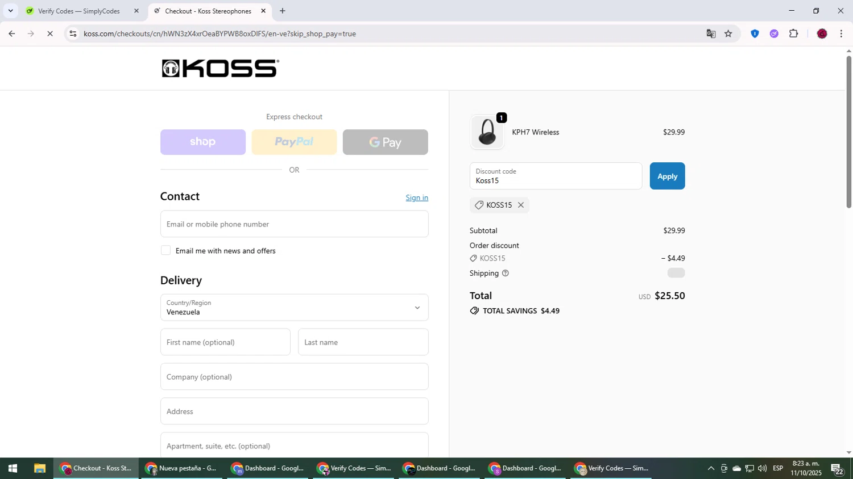Image resolution: width=853 pixels, height=479 pixels.
Task: Show hidden system tray icons
Action: click(711, 468)
